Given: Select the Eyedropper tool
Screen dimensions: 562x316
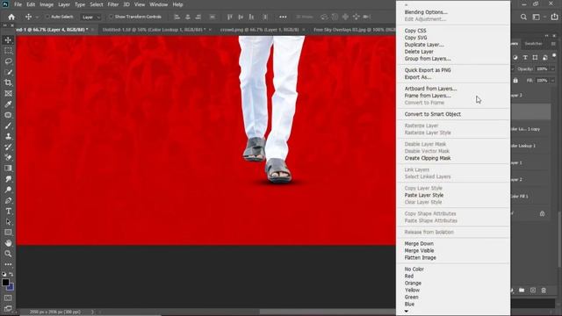Looking at the screenshot, I should click(8, 104).
